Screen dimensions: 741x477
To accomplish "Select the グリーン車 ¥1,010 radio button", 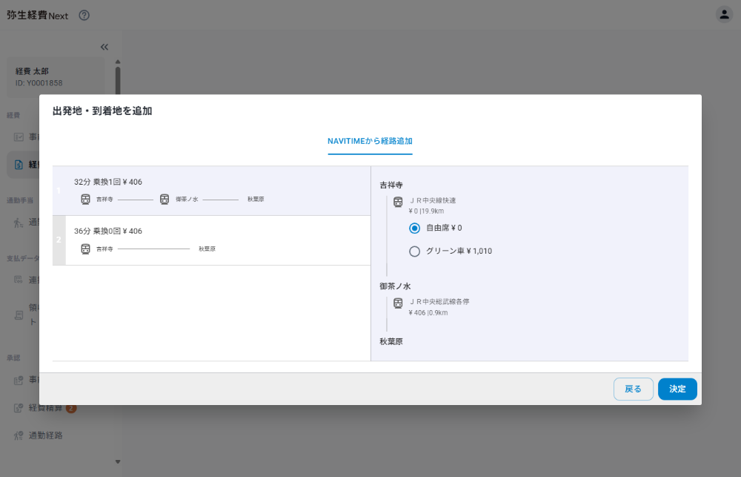I will point(416,251).
